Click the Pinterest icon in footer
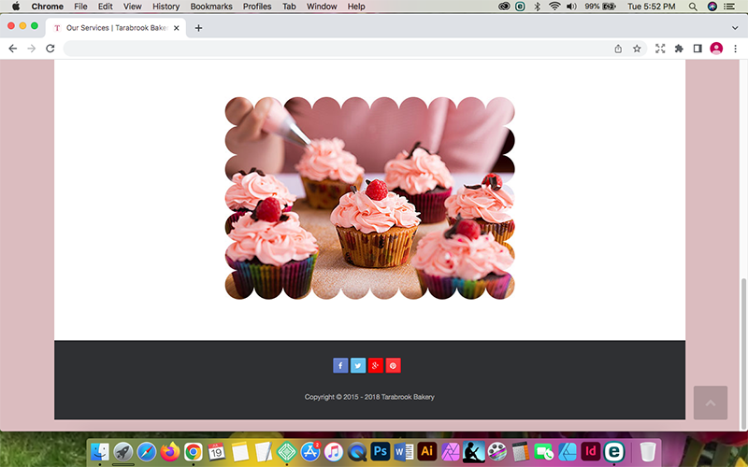The height and width of the screenshot is (467, 748). pyautogui.click(x=394, y=365)
